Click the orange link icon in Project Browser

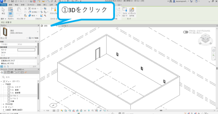[x=26, y=72]
